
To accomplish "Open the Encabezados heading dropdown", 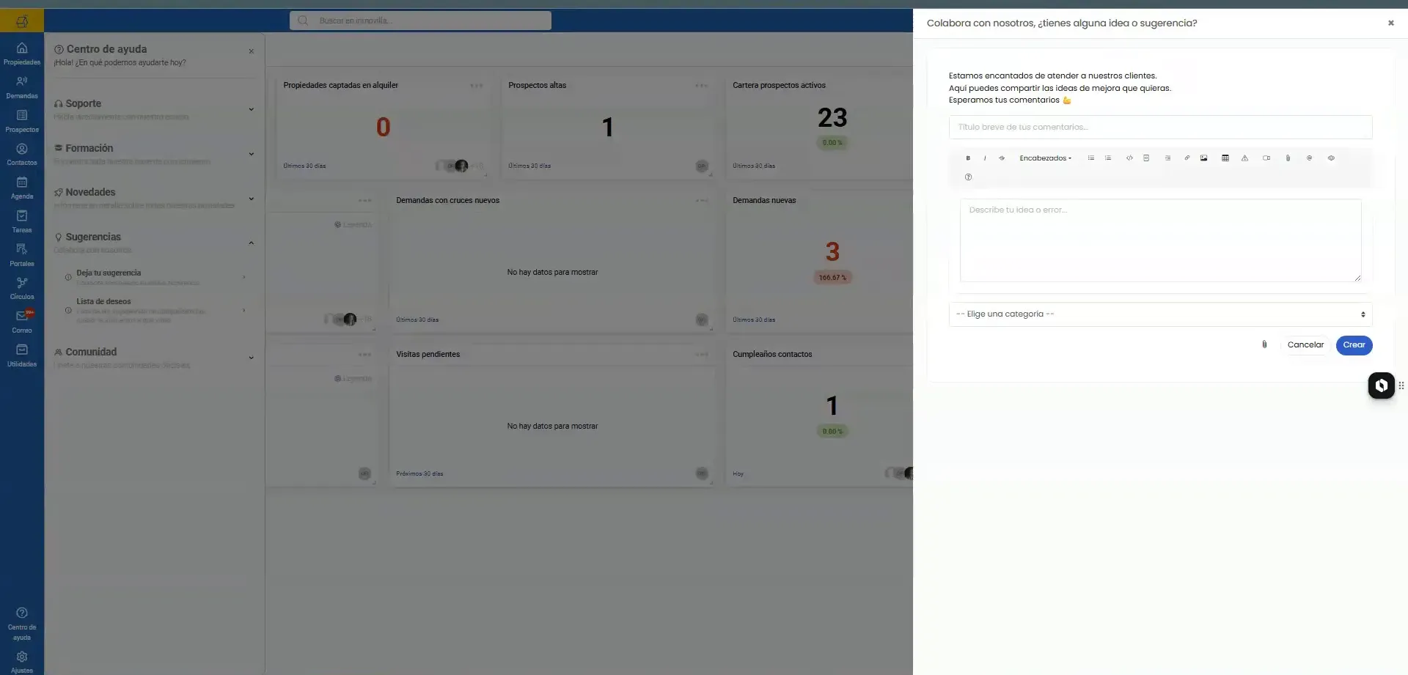I will (x=1045, y=158).
